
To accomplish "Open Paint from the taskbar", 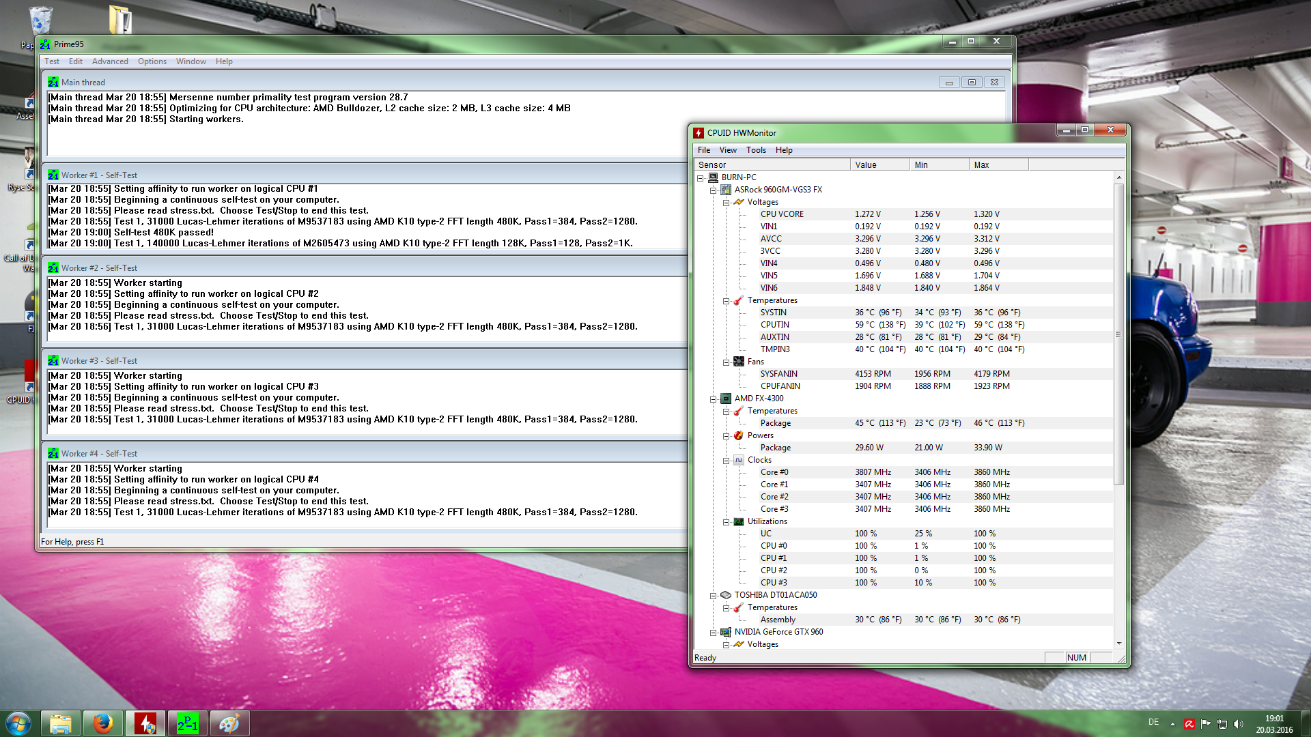I will point(229,723).
